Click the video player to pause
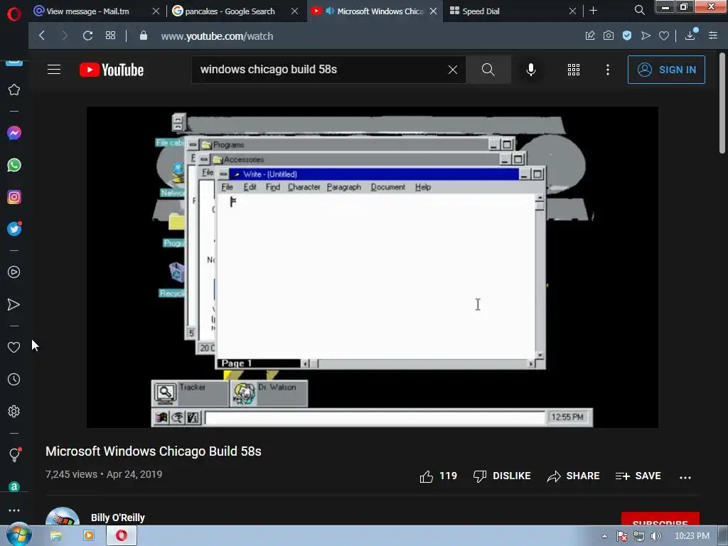The width and height of the screenshot is (728, 546). 372,267
